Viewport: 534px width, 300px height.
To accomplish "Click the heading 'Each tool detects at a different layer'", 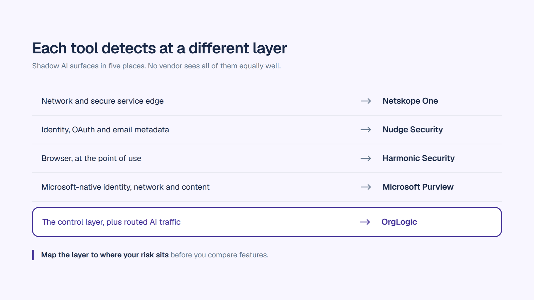I will [160, 48].
